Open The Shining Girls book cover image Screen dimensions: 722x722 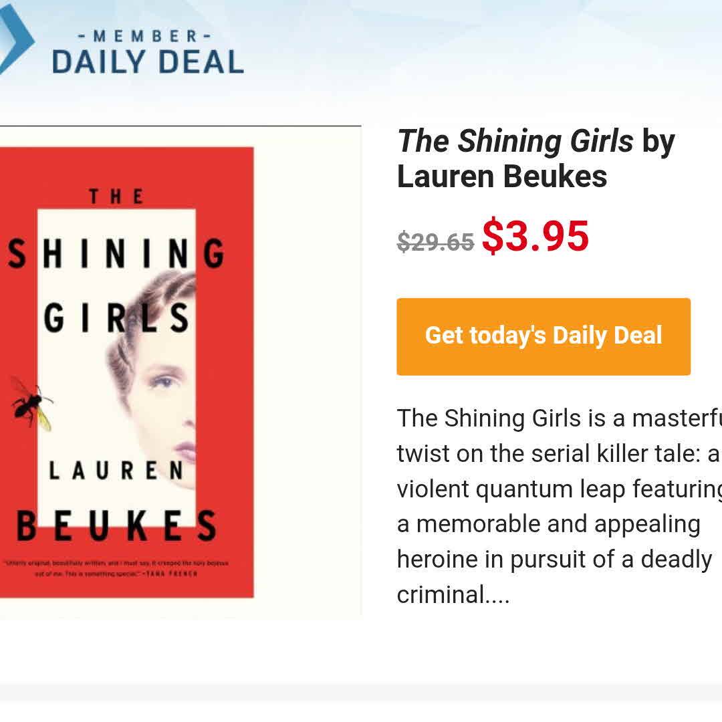[127, 371]
